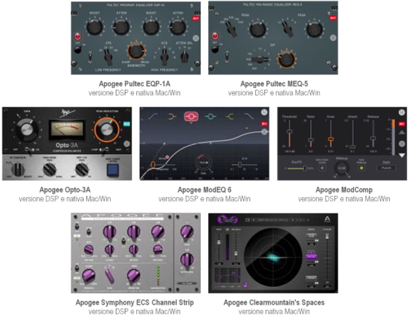The height and width of the screenshot is (323, 409).
Task: Open the Style dropdown showing Punch in ModComp
Action: (386, 168)
